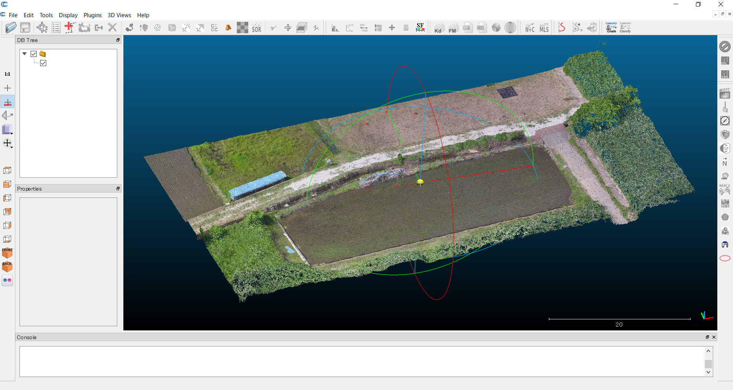Collapse the DB Tree root folder arrow
Screen dimensions: 733x390
24,54
